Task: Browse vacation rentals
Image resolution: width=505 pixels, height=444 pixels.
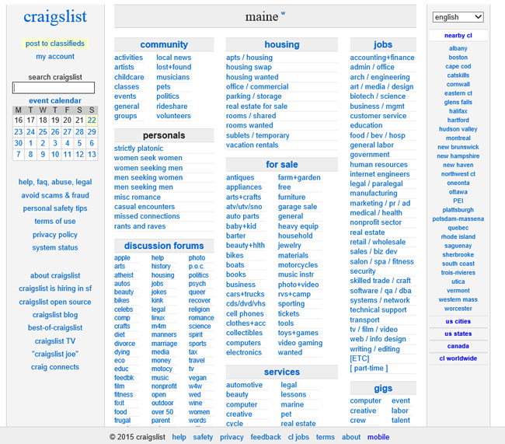Action: click(x=252, y=145)
